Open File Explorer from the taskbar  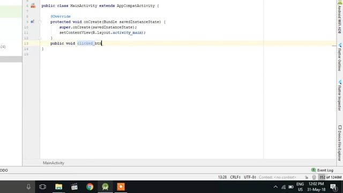[x=58, y=187]
